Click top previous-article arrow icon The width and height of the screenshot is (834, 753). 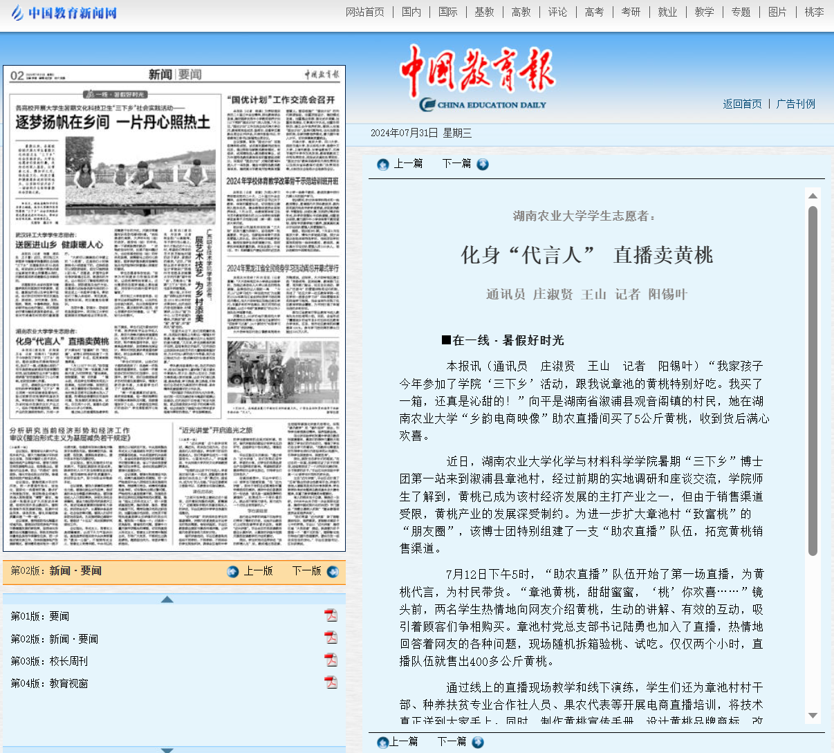[383, 164]
